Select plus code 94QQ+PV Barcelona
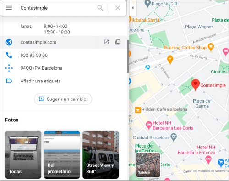This screenshot has height=181, width=229. pos(41,68)
